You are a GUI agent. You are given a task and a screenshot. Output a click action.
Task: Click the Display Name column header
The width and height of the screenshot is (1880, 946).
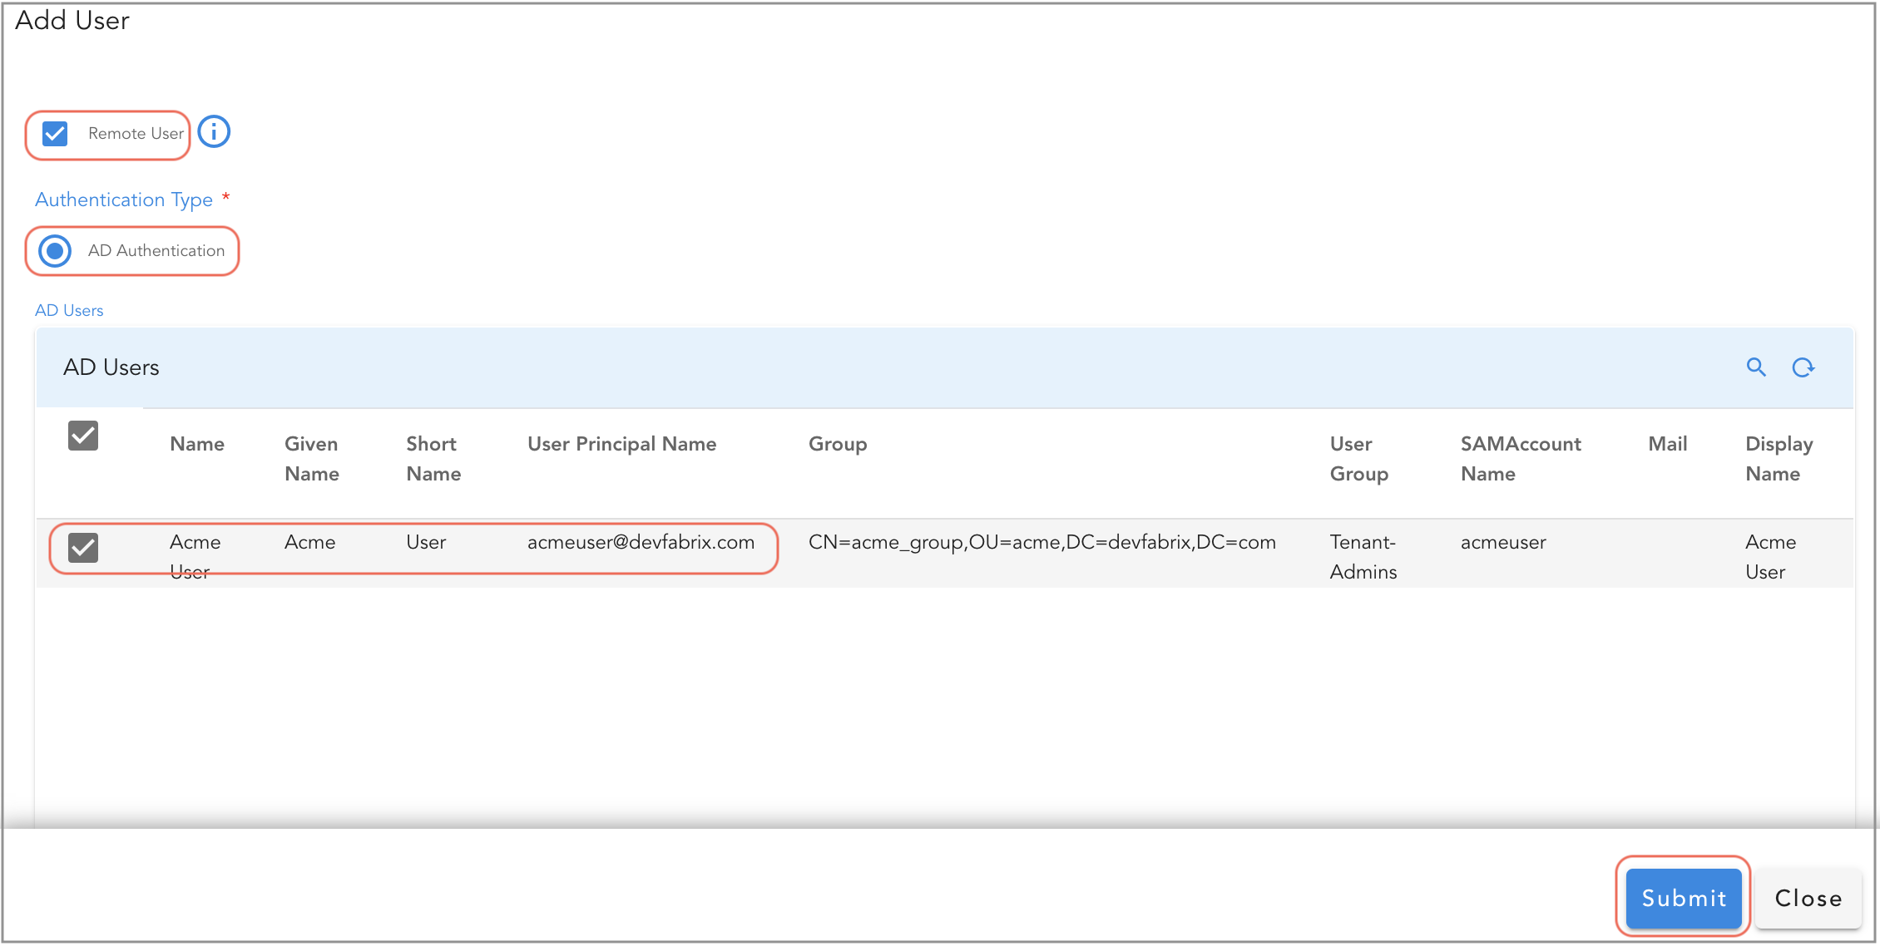pyautogui.click(x=1779, y=458)
